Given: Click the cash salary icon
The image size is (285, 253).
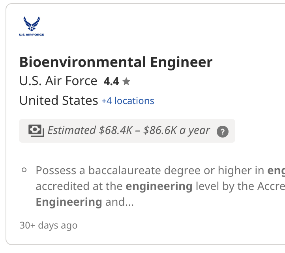Looking at the screenshot, I should pyautogui.click(x=36, y=130).
